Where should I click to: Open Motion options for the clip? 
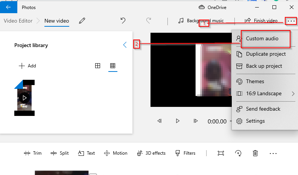[116, 153]
